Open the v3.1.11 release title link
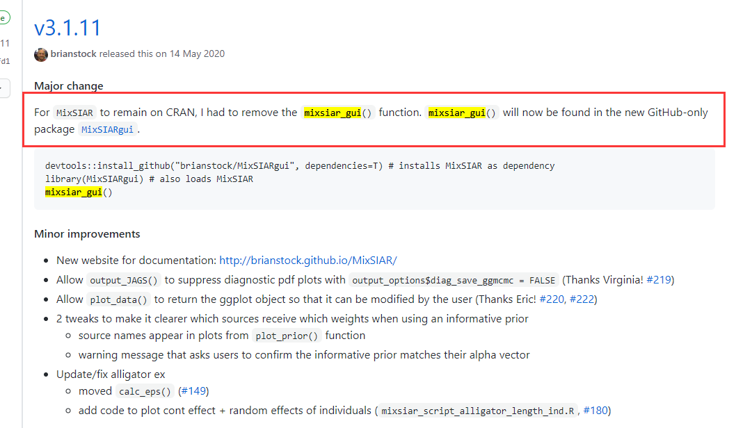Viewport: 736px width, 428px height. tap(67, 28)
